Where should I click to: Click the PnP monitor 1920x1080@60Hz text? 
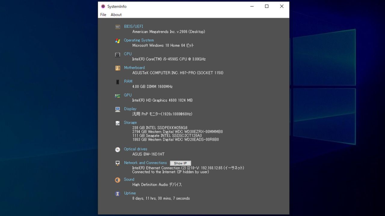162,114
